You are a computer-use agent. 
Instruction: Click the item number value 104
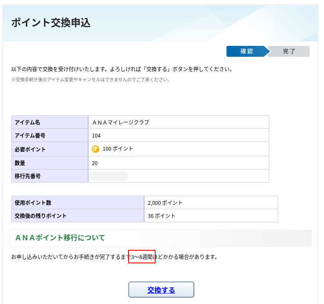click(96, 135)
